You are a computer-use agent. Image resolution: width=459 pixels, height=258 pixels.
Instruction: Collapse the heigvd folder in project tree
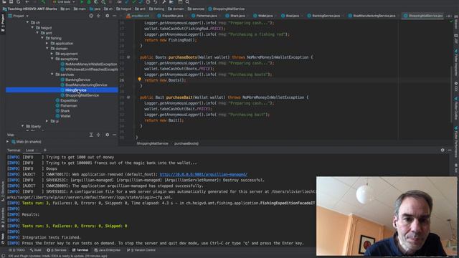pos(32,27)
